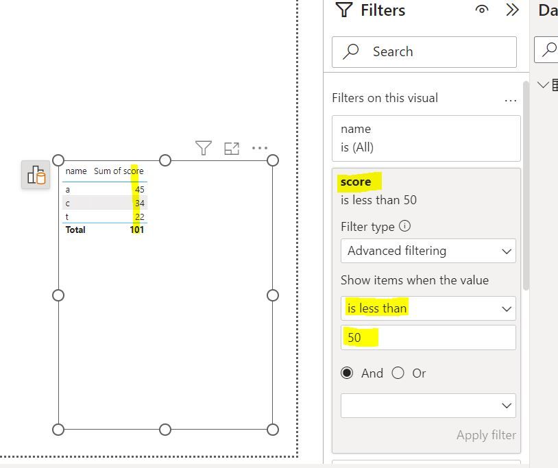The image size is (558, 468).
Task: Open the Advanced filtering type dropdown
Action: click(x=428, y=251)
